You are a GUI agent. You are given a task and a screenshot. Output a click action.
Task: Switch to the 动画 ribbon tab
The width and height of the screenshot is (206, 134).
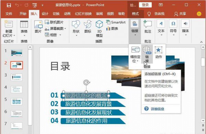pyautogui.click(x=67, y=14)
